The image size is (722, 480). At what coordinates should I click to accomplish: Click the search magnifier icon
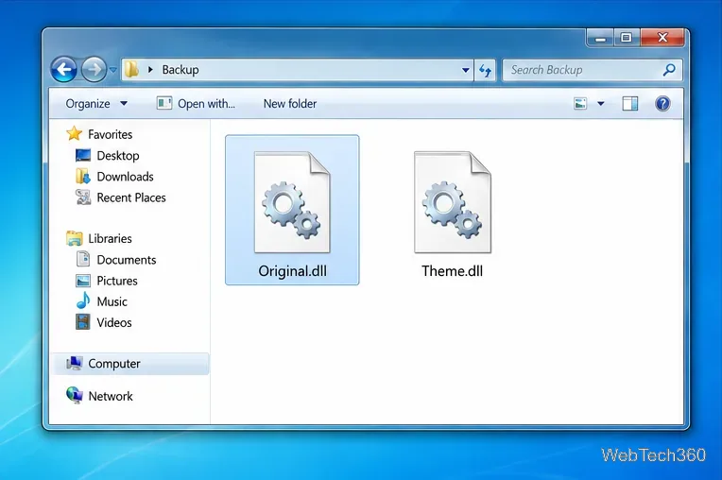tap(669, 70)
